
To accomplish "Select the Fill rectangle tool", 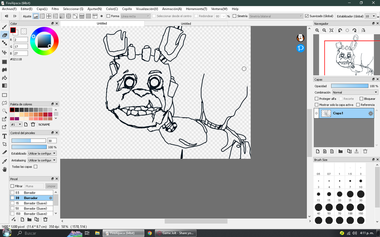I will pos(4,62).
